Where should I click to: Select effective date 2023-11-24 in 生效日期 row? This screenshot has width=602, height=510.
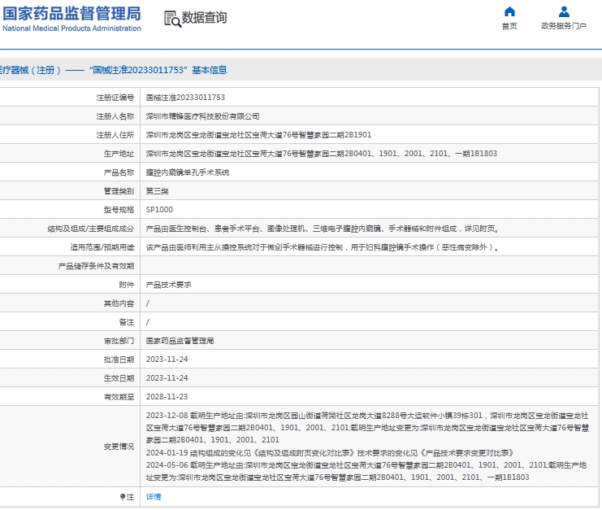point(167,378)
